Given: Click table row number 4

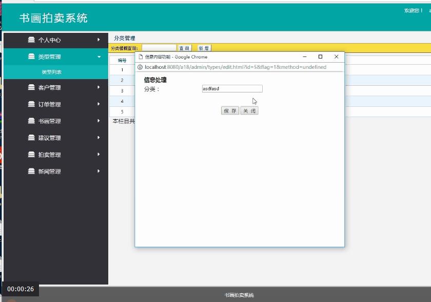Looking at the screenshot, I should click(x=122, y=101).
